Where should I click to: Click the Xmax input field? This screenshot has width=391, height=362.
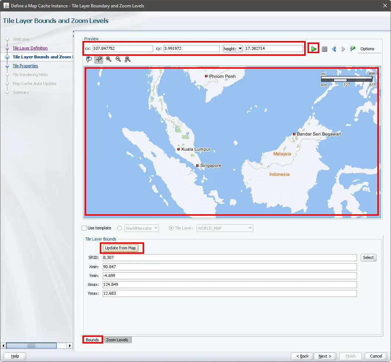(229, 284)
